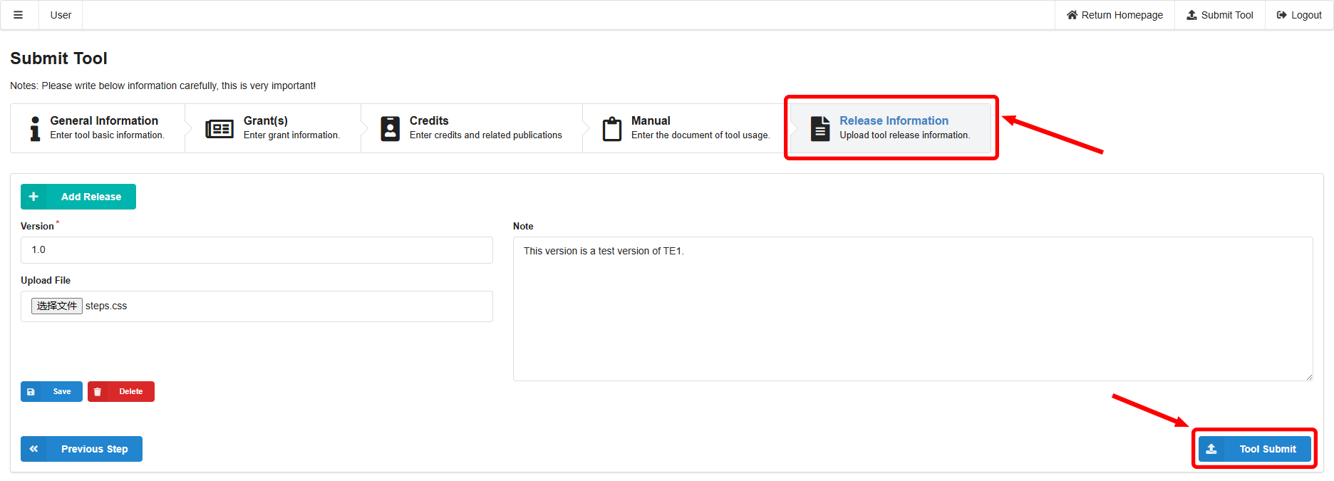Click the trash icon on Delete

pos(98,392)
